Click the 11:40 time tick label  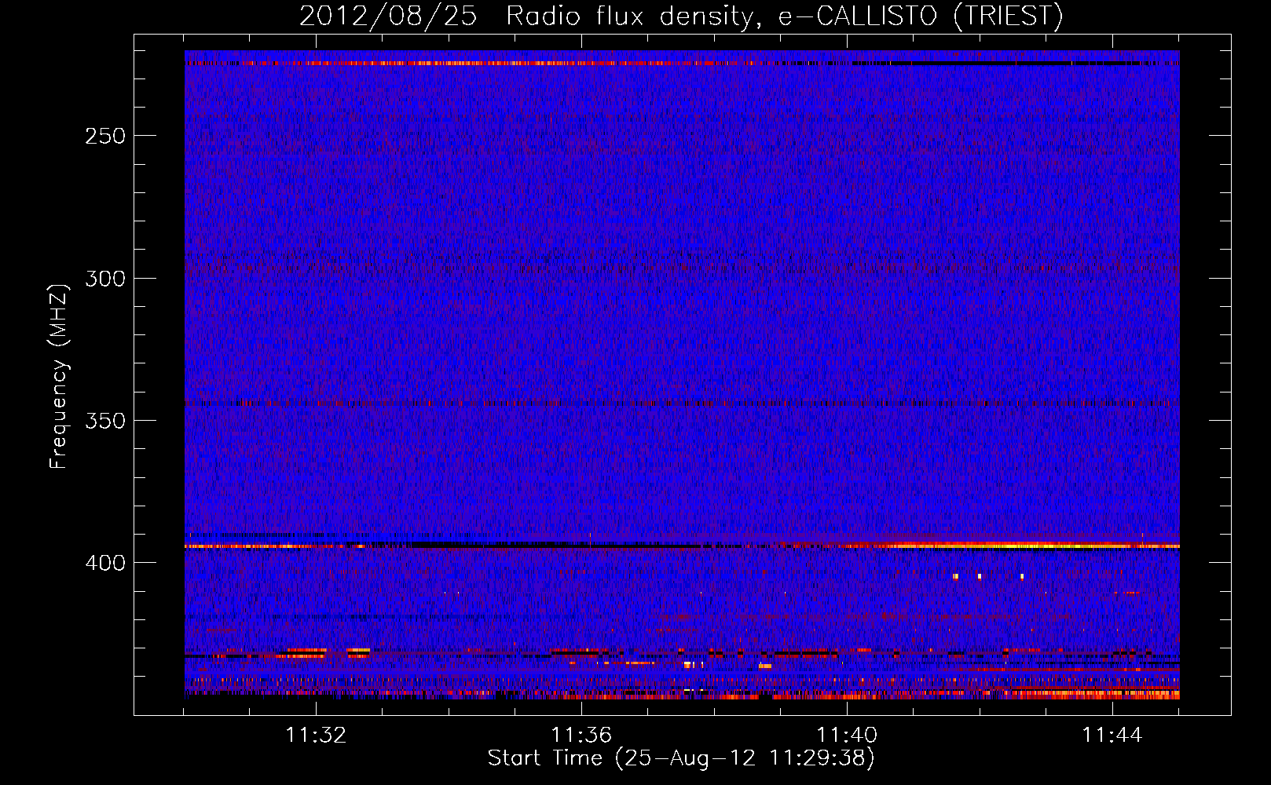point(847,736)
